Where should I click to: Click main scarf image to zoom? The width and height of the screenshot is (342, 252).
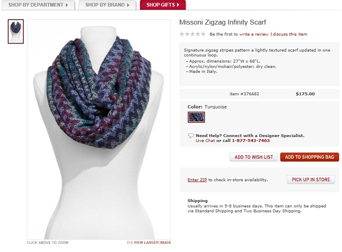pos(99,129)
